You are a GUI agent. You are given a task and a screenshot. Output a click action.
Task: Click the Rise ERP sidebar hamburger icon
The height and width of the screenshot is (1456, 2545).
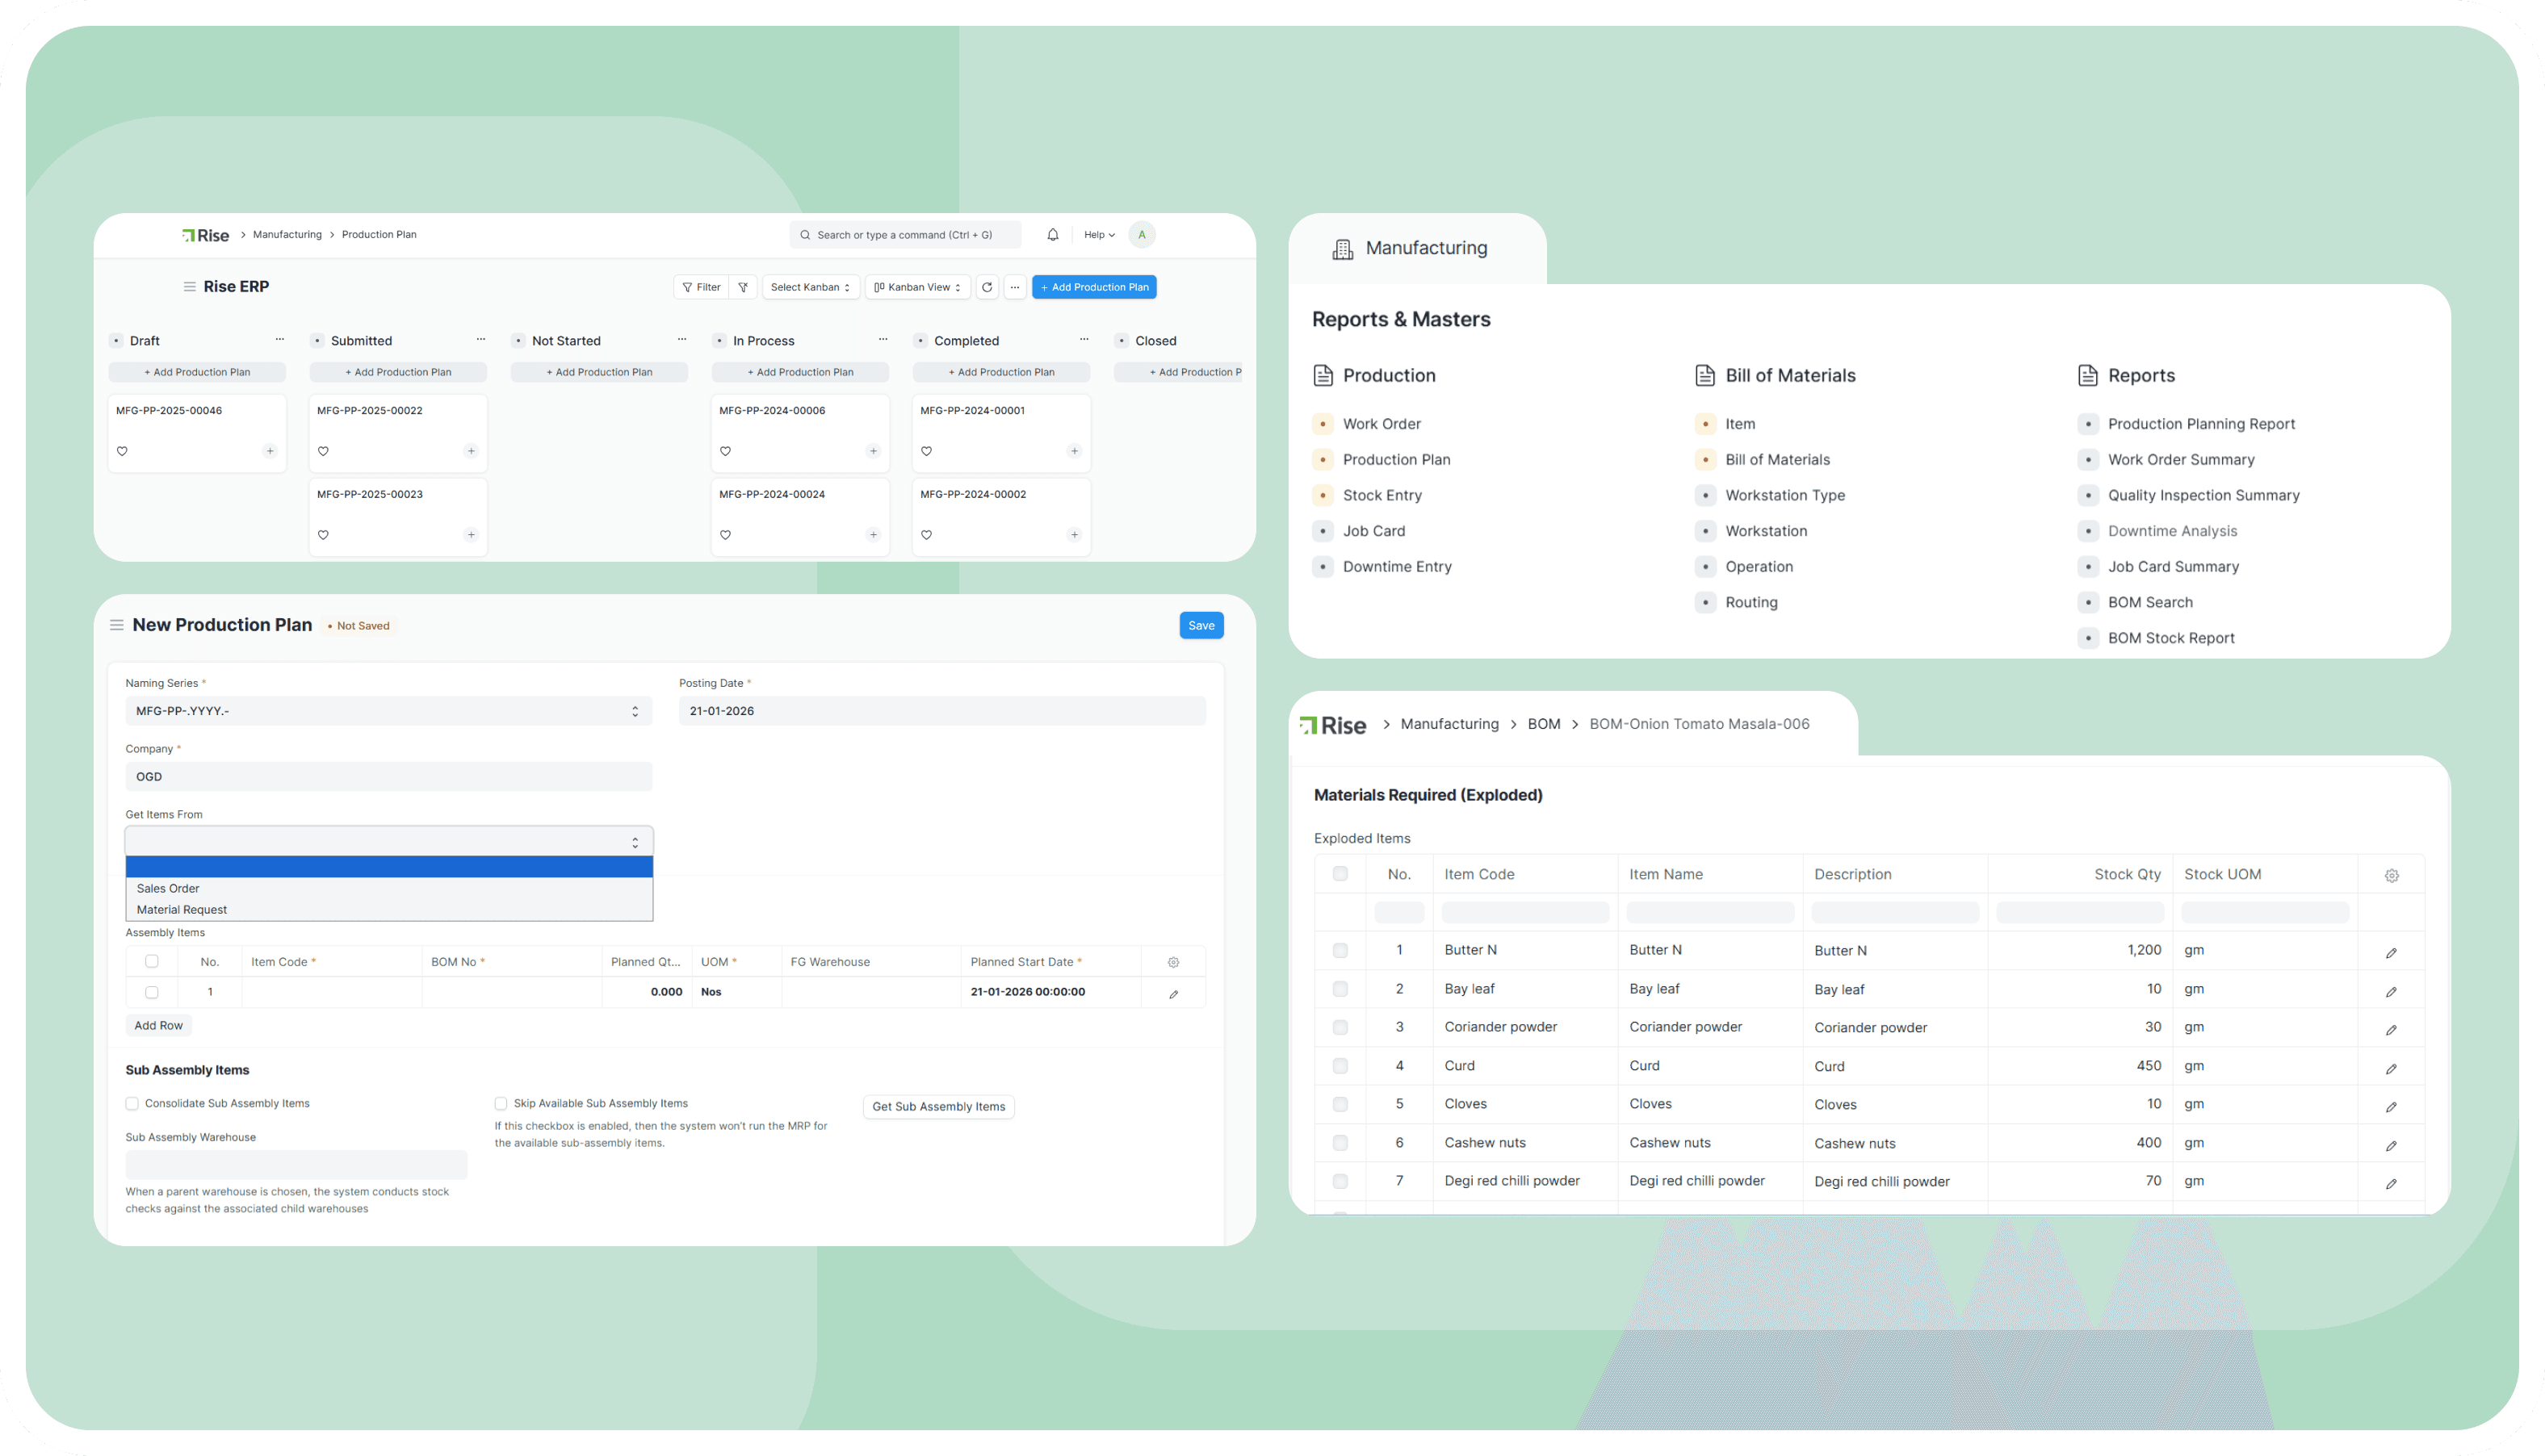point(189,287)
